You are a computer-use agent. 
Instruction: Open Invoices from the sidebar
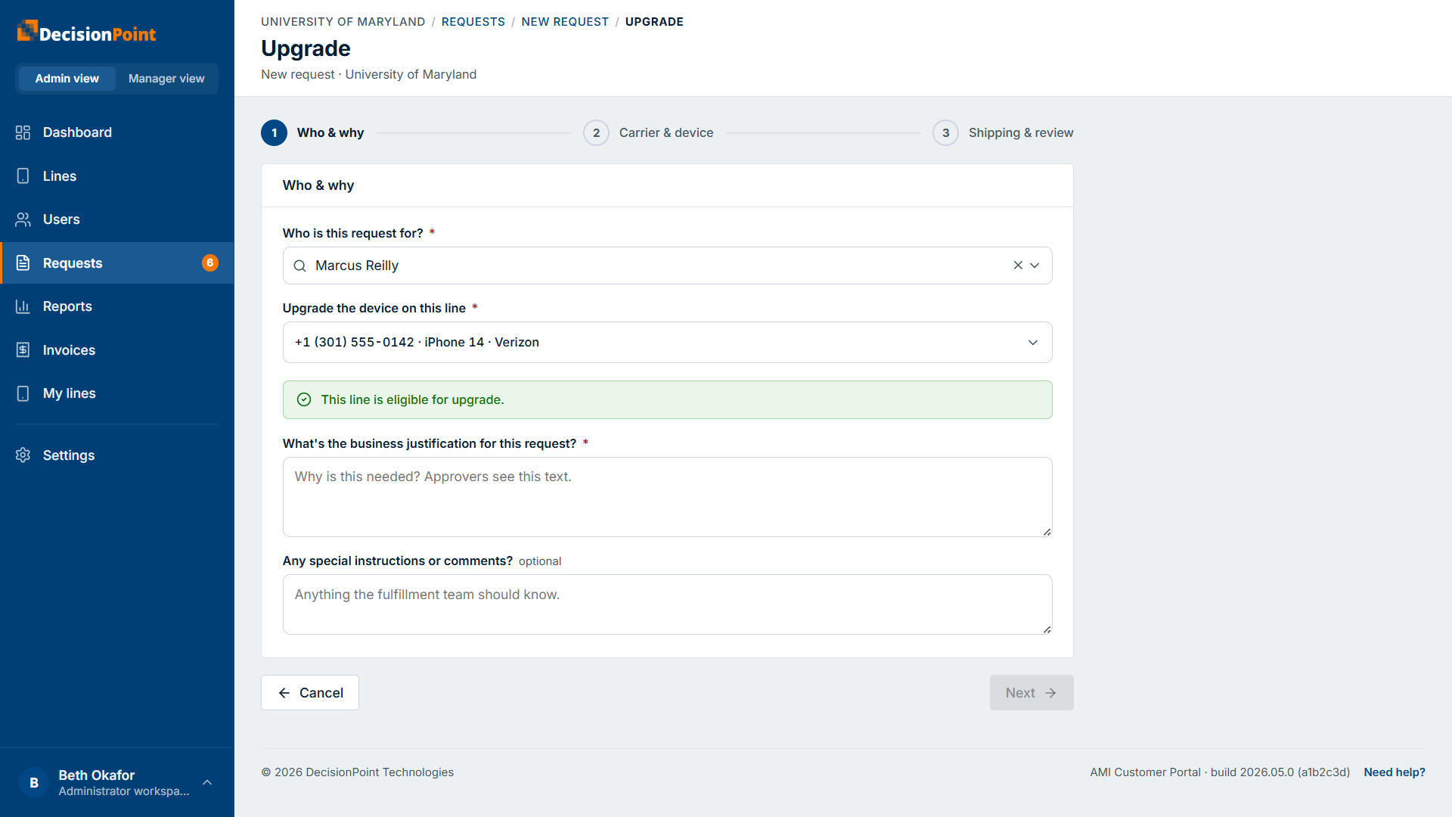(117, 350)
